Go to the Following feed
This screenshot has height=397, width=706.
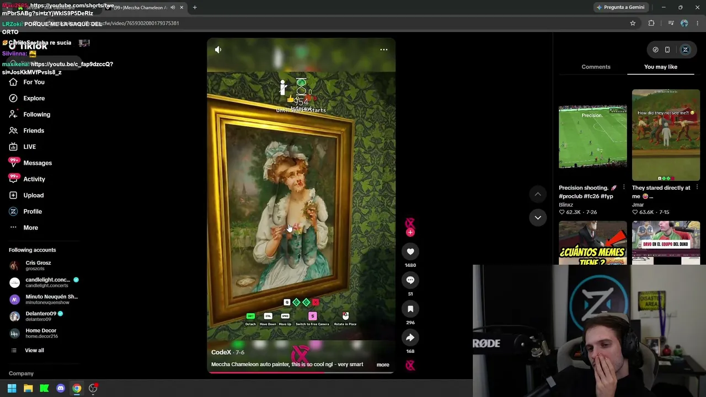[x=36, y=114]
